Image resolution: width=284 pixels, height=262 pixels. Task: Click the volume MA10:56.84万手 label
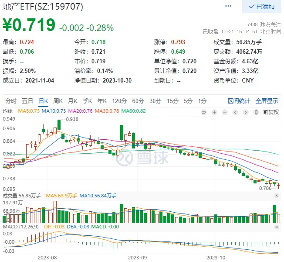98,196
